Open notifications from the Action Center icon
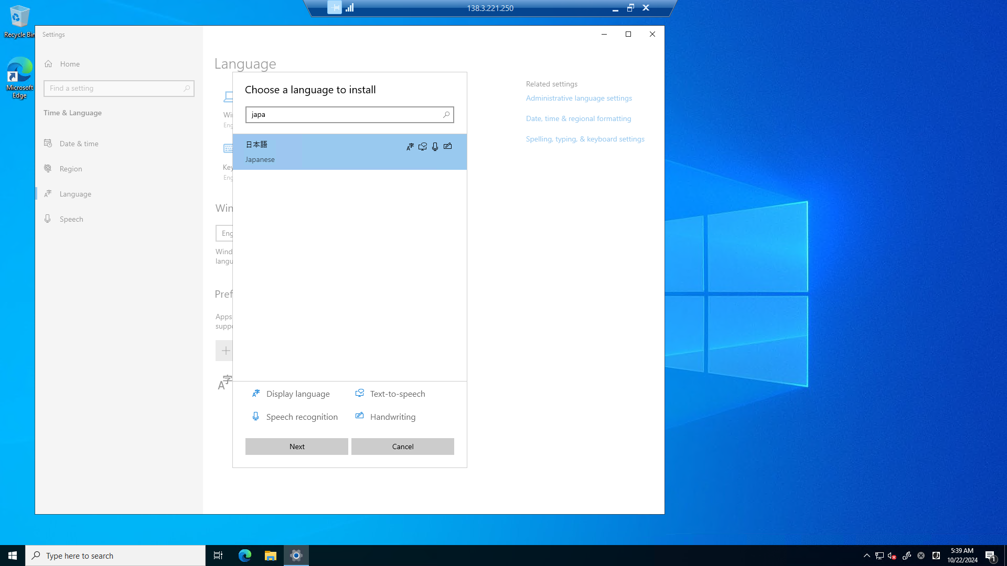 pyautogui.click(x=991, y=555)
